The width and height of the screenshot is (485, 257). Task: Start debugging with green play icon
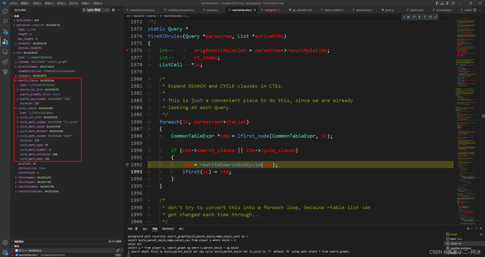click(84, 10)
